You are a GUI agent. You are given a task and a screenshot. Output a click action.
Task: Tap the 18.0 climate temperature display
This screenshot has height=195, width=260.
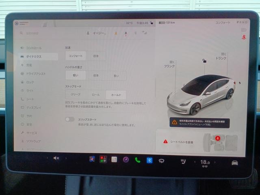[205, 162]
